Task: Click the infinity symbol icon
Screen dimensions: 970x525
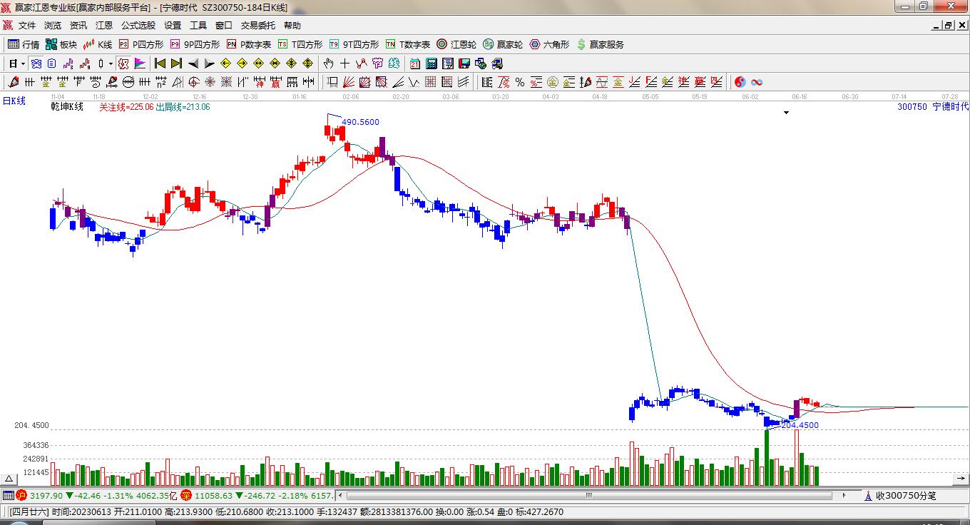Action: click(757, 82)
